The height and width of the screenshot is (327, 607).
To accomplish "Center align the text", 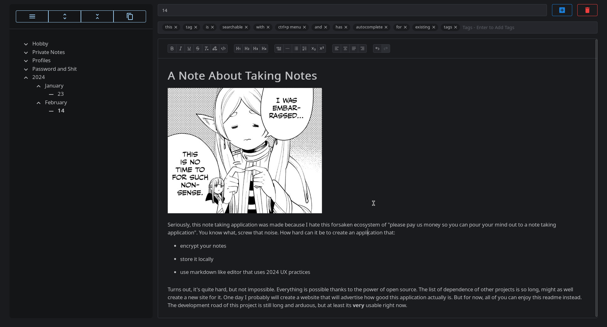I will point(345,49).
